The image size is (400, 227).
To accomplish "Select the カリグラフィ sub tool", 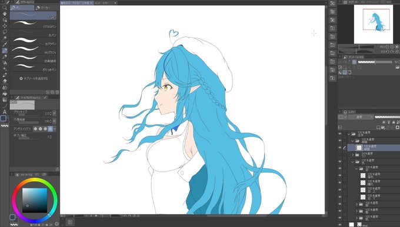I will tap(33, 50).
